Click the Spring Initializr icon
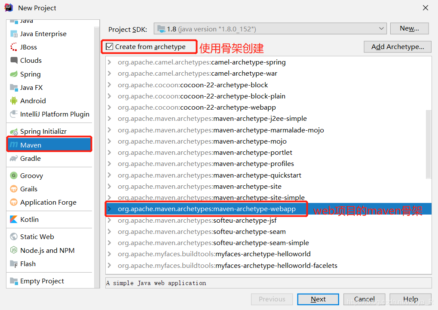Viewport: 438px width, 310px height. (x=14, y=132)
